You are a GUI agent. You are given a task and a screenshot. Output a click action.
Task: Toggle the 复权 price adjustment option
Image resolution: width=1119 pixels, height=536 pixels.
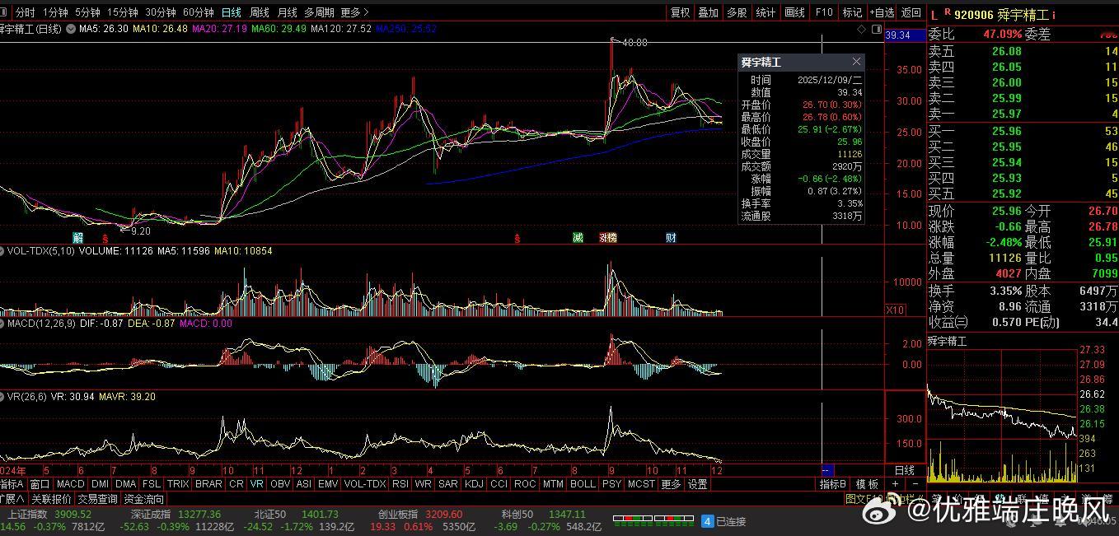click(x=680, y=12)
